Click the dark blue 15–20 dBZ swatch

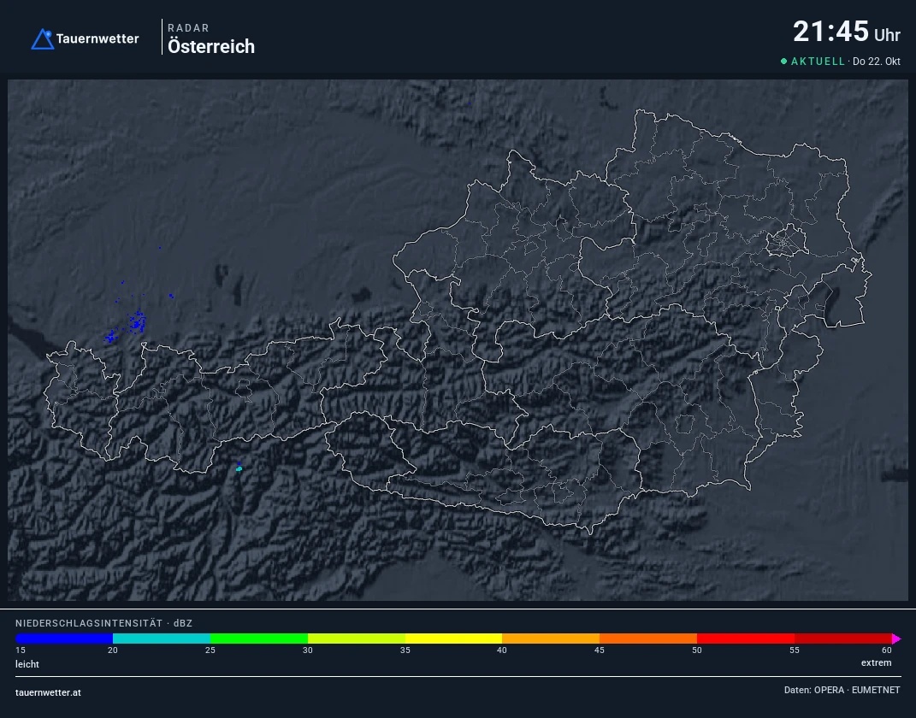coord(64,639)
